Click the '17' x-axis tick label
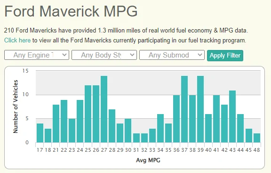The width and height of the screenshot is (271, 173). click(x=40, y=150)
